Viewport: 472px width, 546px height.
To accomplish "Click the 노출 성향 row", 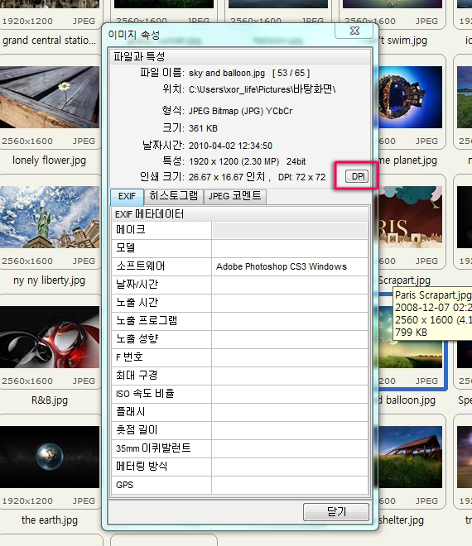I will [240, 339].
